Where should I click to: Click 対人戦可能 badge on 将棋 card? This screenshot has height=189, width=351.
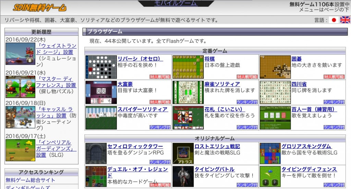point(247,77)
